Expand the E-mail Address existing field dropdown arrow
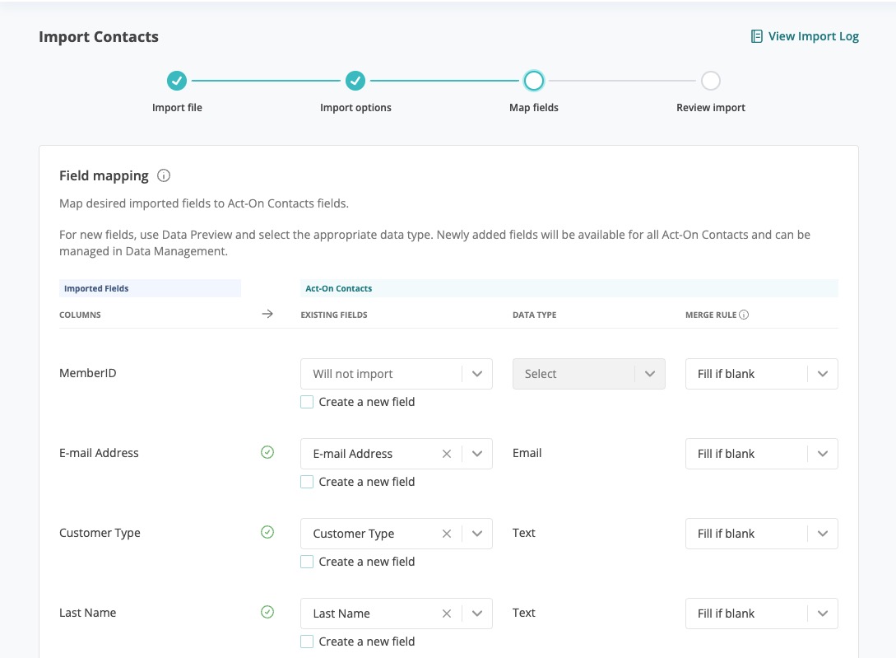 [x=477, y=454]
